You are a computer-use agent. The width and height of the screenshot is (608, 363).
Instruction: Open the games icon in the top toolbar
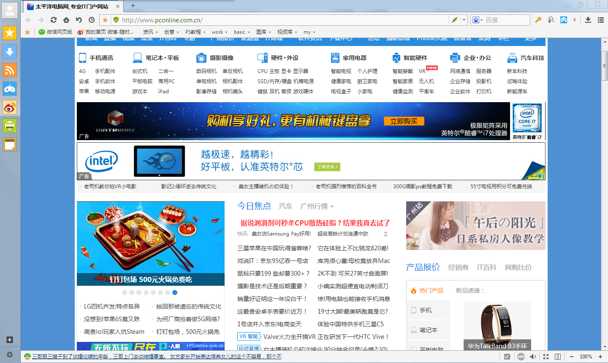pyautogui.click(x=564, y=20)
